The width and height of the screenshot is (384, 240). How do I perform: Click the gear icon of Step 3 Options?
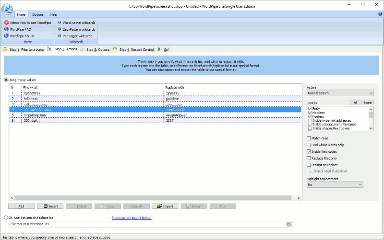[82, 49]
